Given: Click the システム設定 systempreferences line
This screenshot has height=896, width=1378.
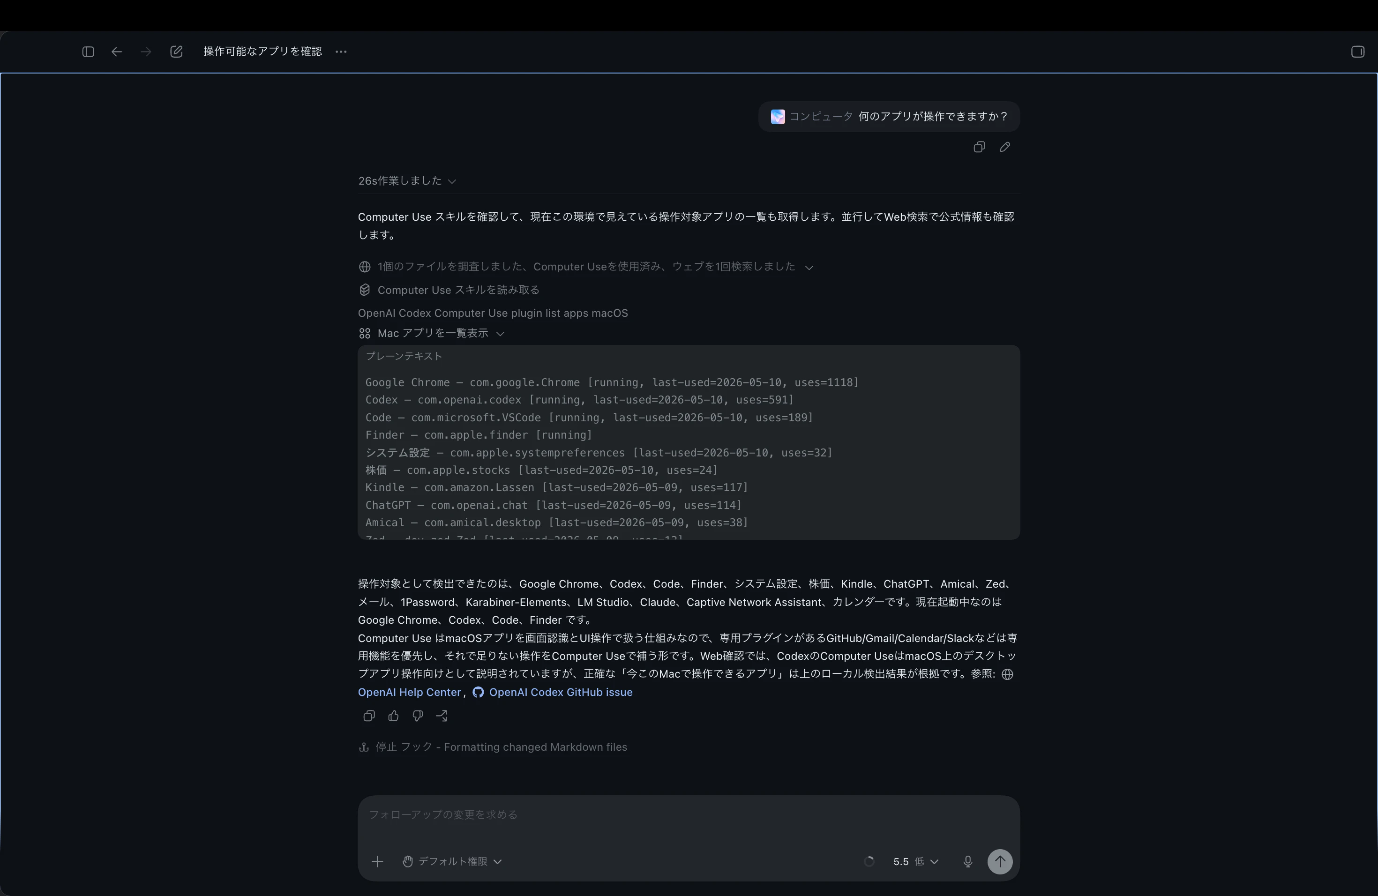Looking at the screenshot, I should click(x=599, y=453).
